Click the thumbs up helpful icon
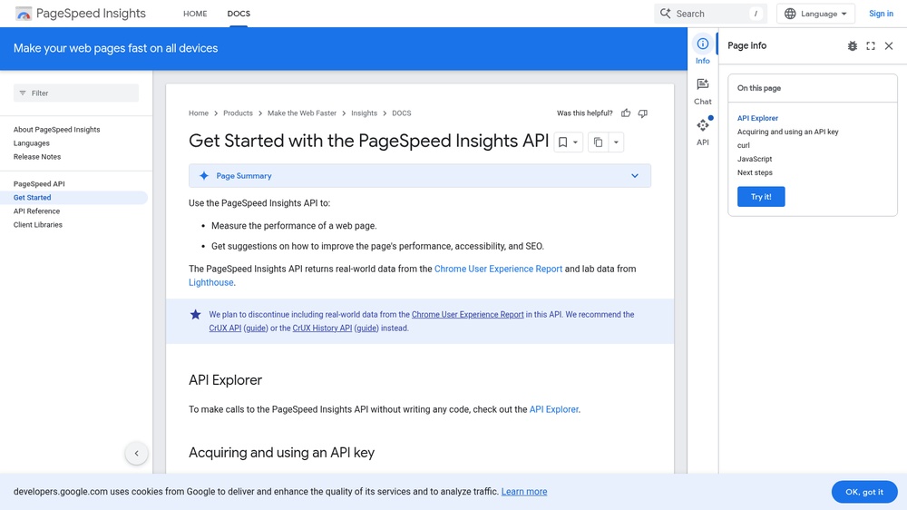907x510 pixels. coord(626,113)
